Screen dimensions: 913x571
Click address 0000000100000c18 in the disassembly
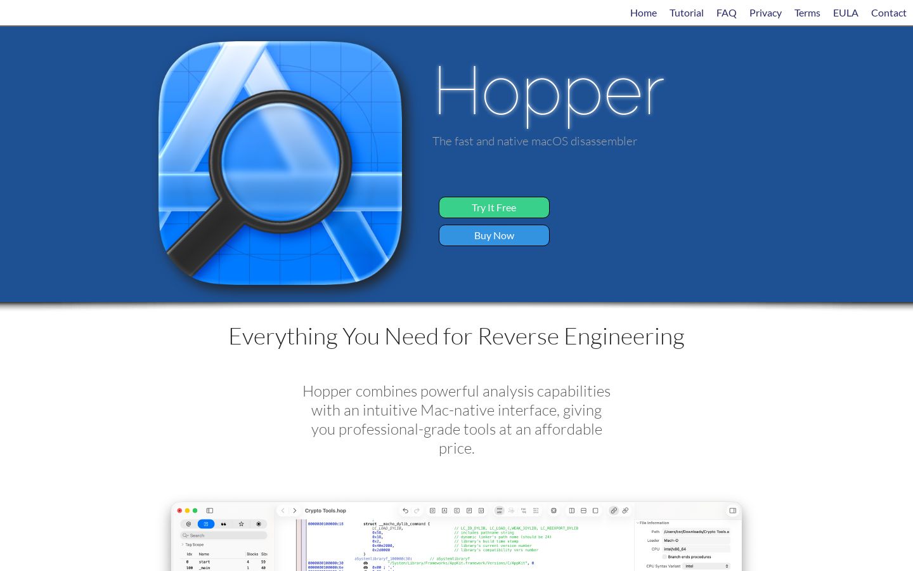pos(325,524)
